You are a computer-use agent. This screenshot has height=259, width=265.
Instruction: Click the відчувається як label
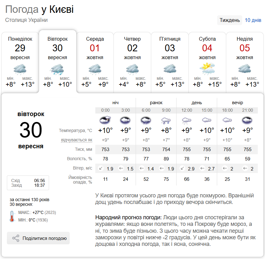pyautogui.click(x=77, y=140)
